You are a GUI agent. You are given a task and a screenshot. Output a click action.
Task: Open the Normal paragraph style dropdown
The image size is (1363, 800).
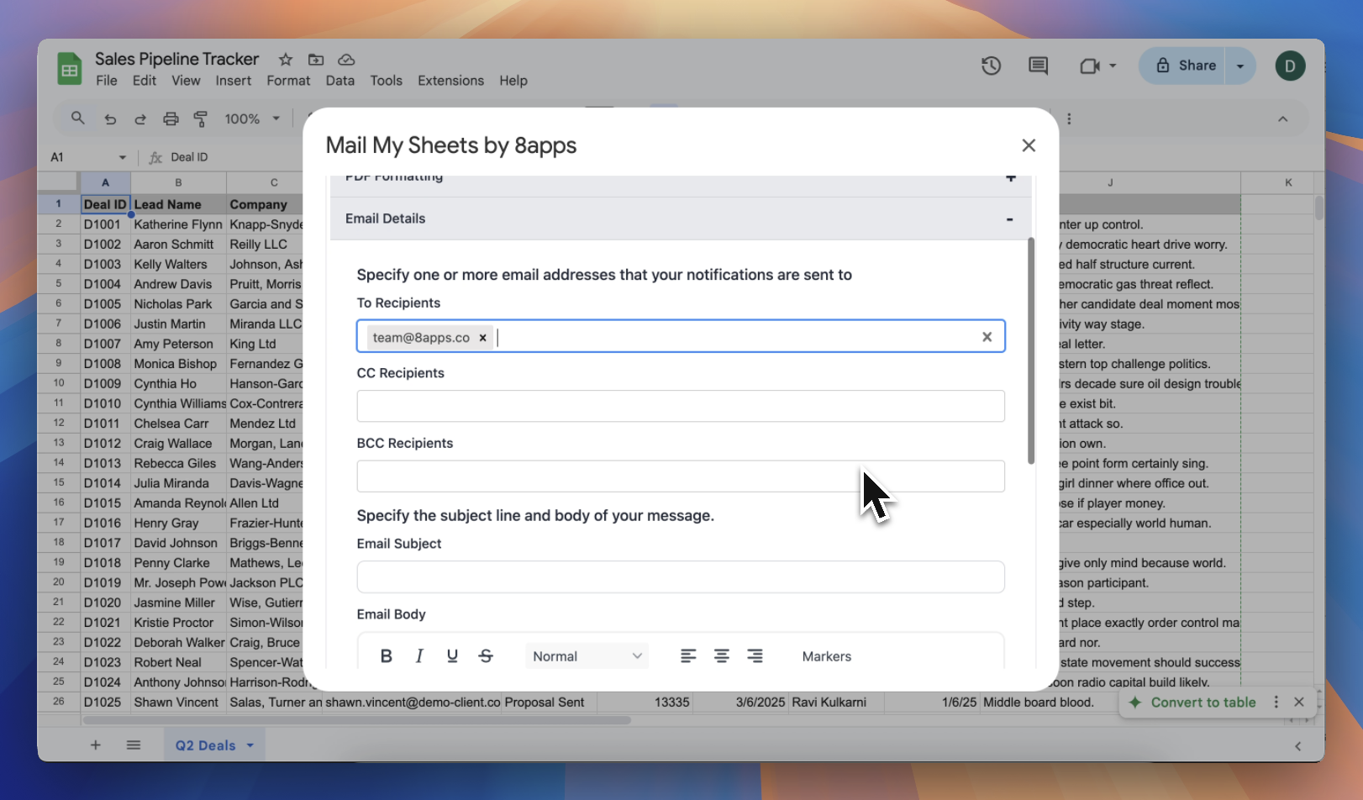pos(587,656)
